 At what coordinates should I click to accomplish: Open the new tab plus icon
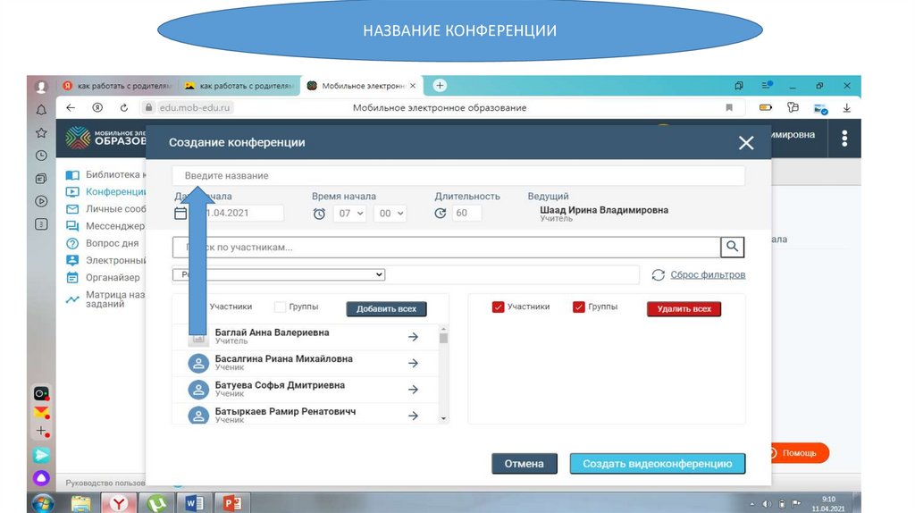pyautogui.click(x=439, y=86)
